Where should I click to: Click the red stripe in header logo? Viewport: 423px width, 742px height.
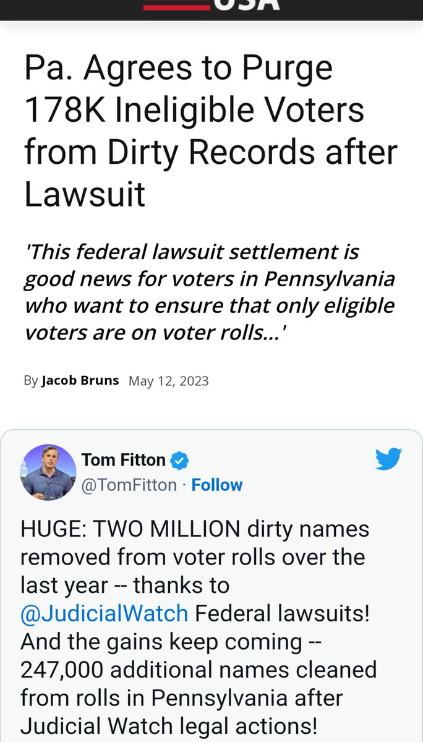tap(176, 6)
